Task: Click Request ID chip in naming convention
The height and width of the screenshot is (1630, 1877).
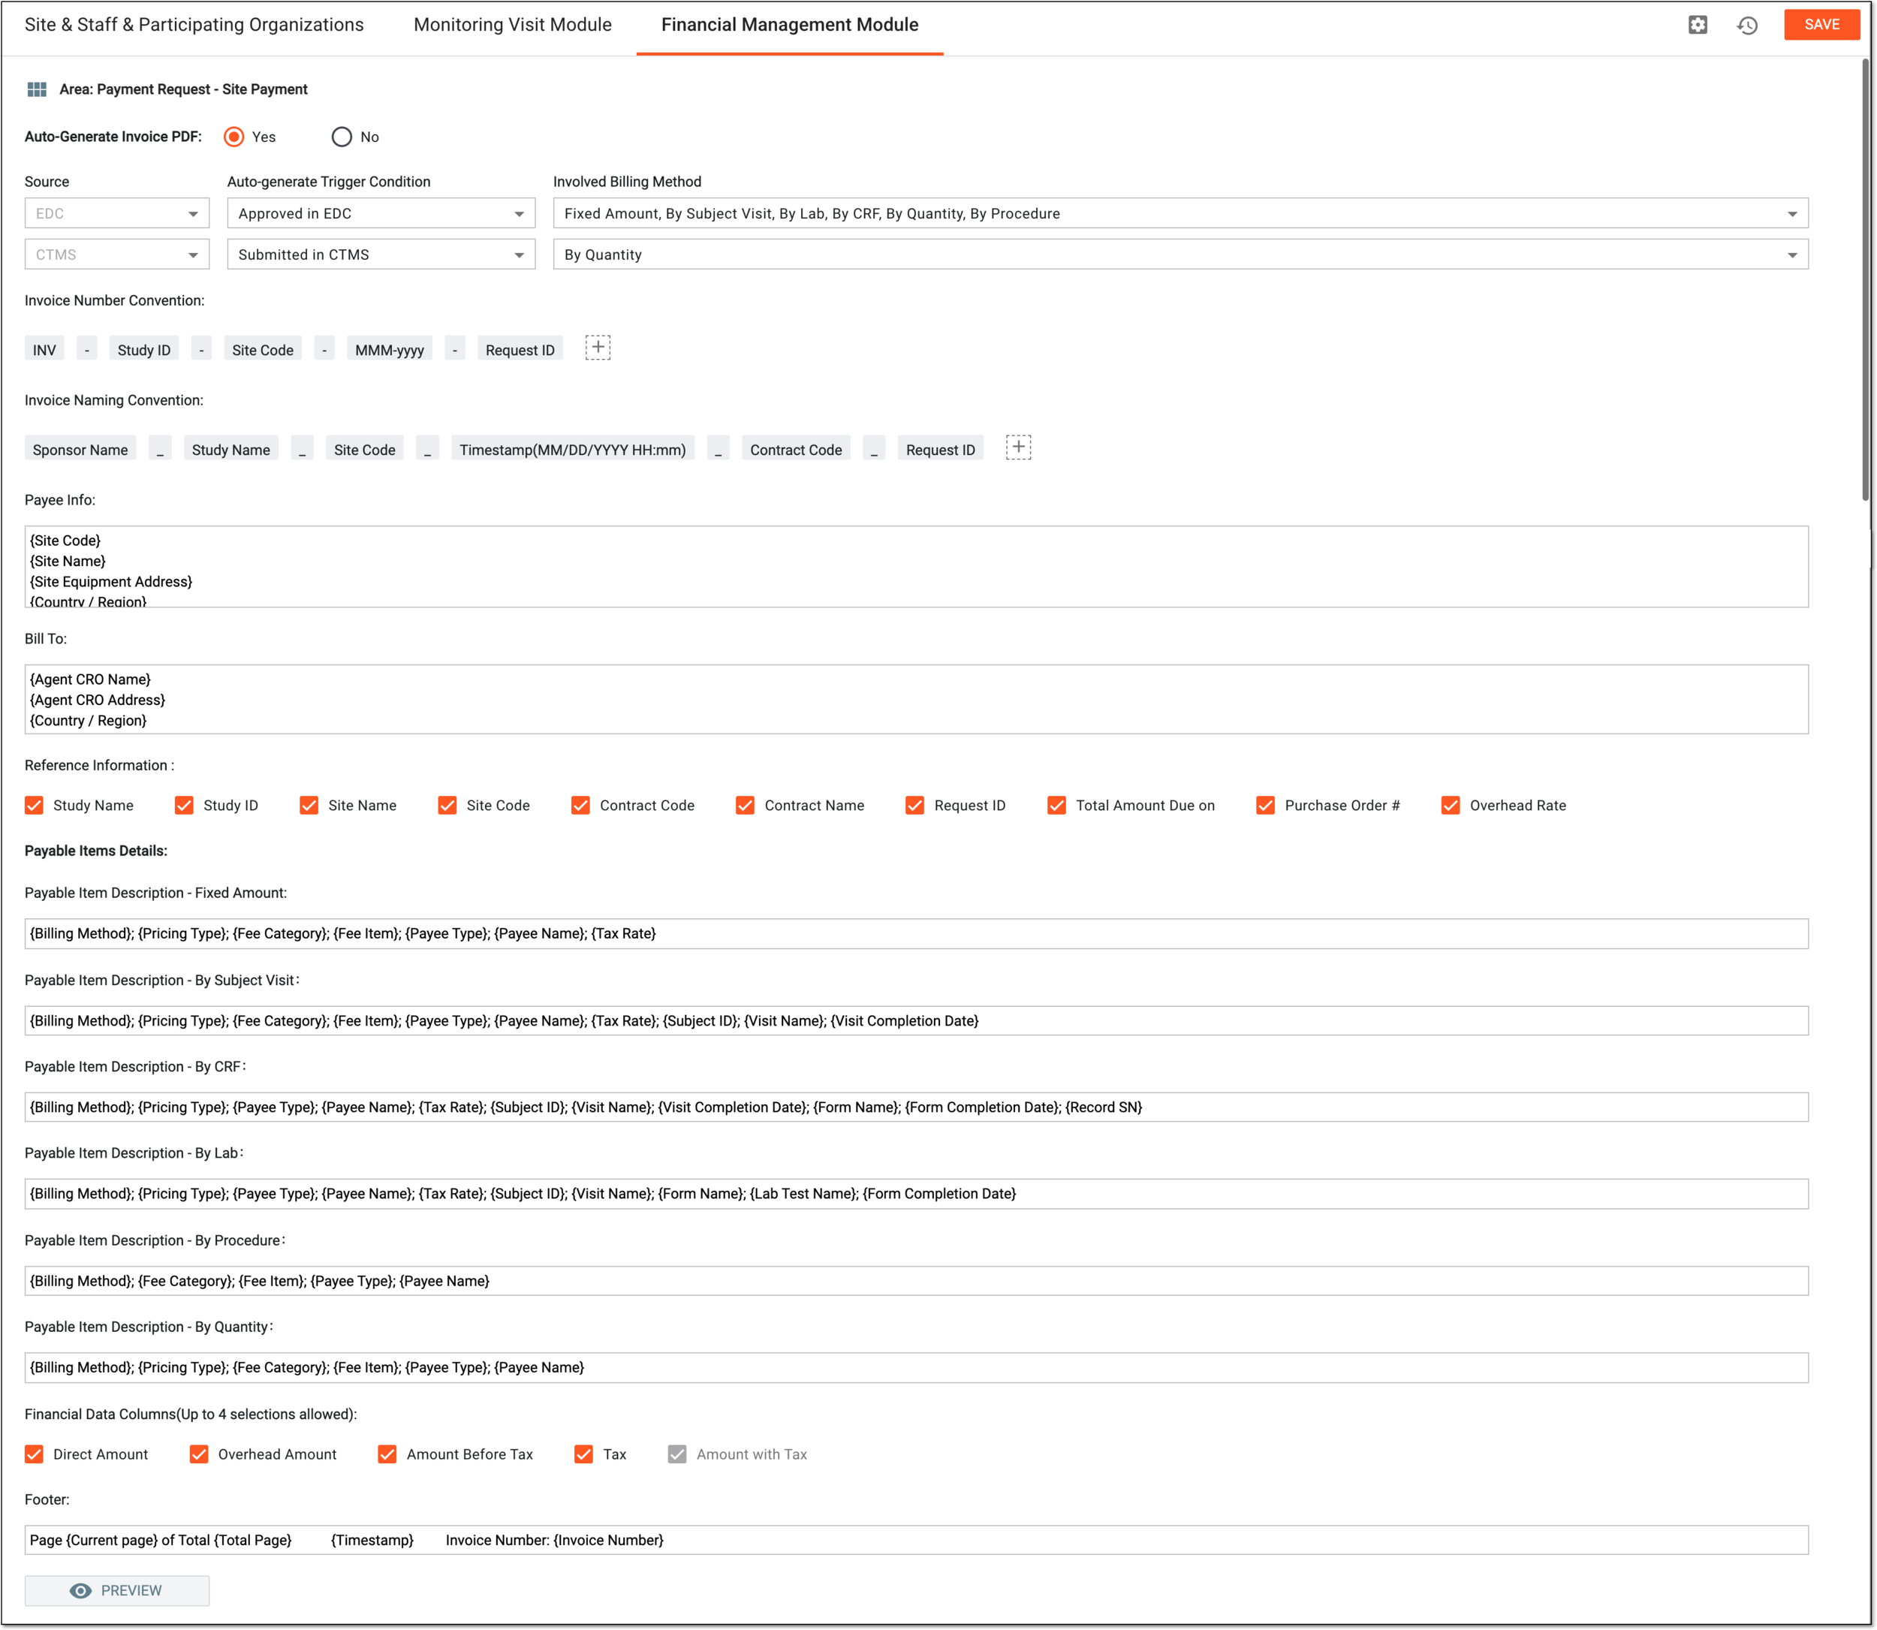Action: point(940,449)
